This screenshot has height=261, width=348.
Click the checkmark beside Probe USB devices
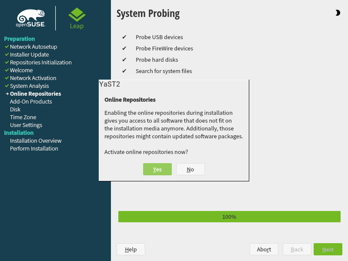click(x=125, y=37)
